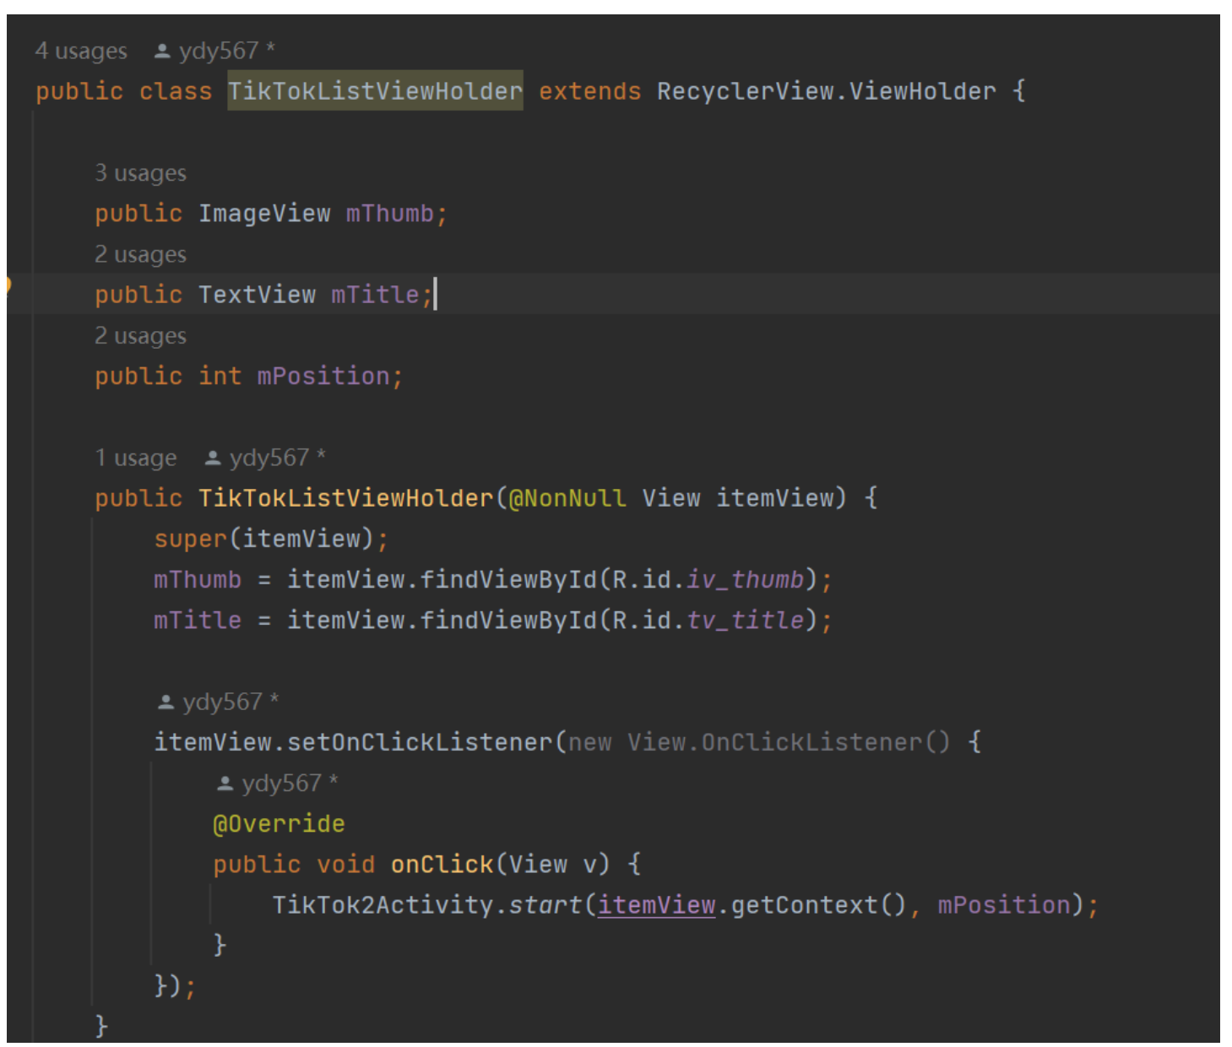Click mPosition in its field declaration

[x=323, y=376]
